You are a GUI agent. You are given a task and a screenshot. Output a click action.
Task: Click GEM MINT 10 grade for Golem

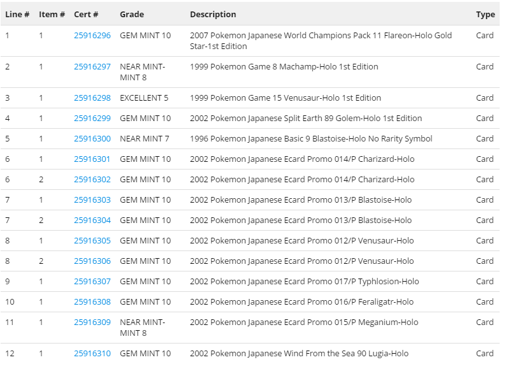[x=145, y=119]
